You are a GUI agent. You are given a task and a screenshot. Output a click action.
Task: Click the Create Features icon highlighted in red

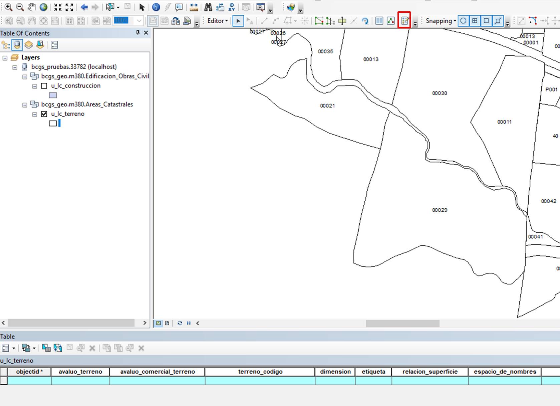[x=405, y=21]
